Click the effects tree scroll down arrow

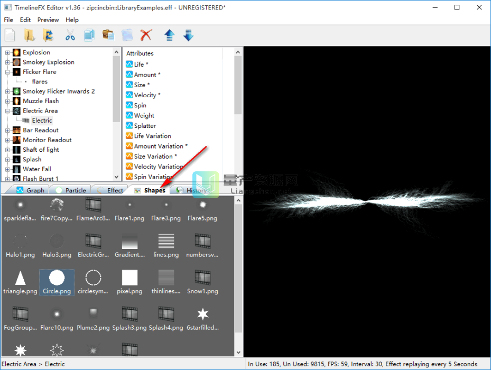coord(116,177)
